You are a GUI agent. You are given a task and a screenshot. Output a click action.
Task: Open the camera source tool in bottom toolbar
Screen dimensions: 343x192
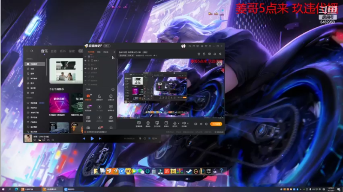click(148, 124)
